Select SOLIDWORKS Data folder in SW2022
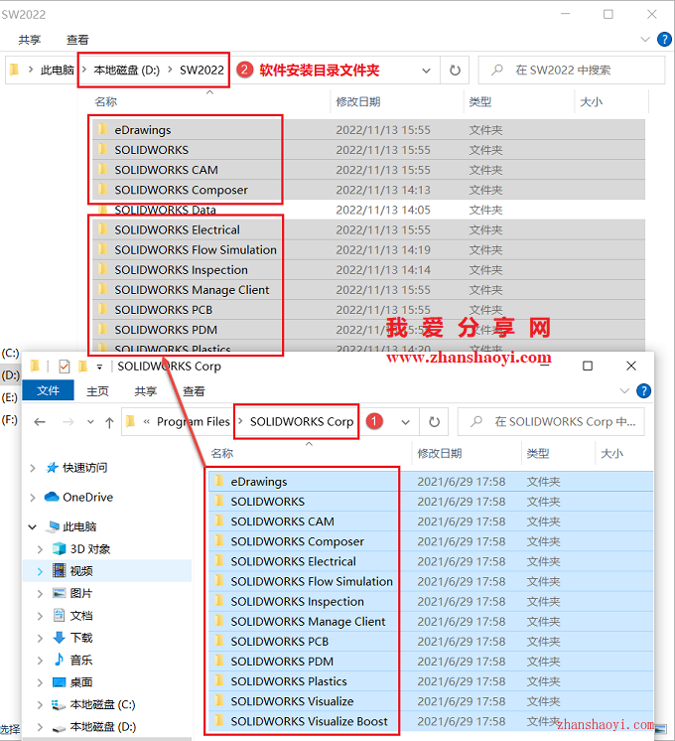Screen dimensions: 675x741 pyautogui.click(x=166, y=210)
